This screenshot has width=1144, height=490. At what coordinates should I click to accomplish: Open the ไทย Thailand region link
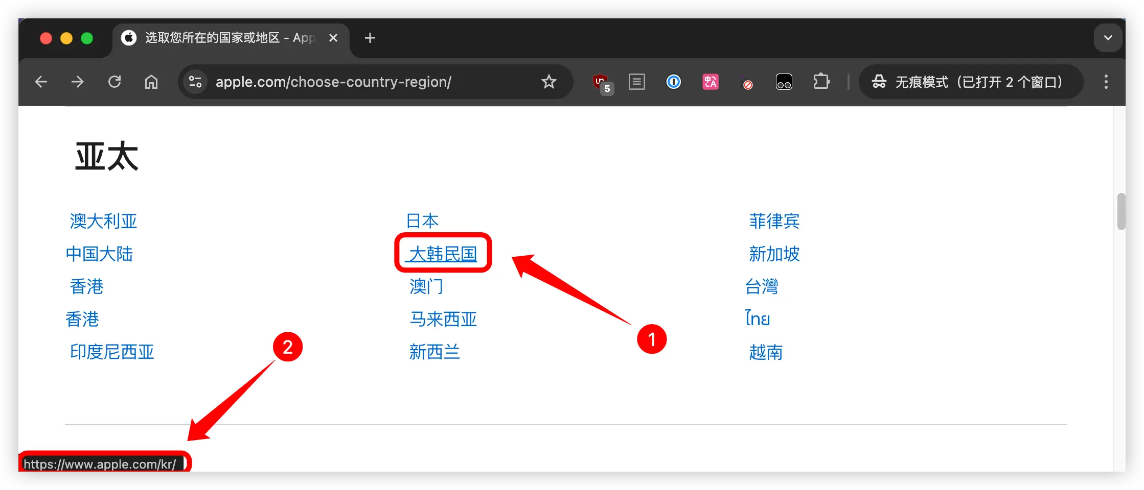(758, 318)
